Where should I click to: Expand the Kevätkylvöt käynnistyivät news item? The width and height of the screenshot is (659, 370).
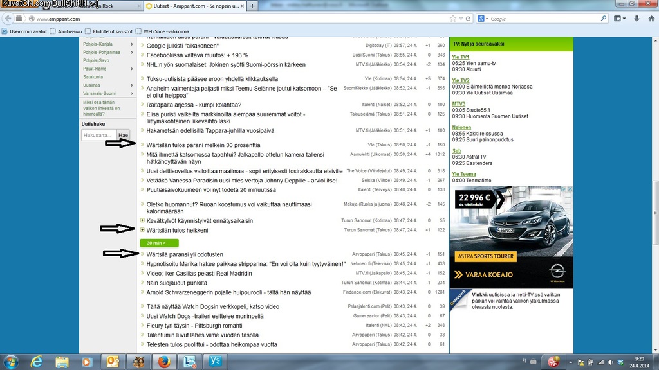(142, 220)
